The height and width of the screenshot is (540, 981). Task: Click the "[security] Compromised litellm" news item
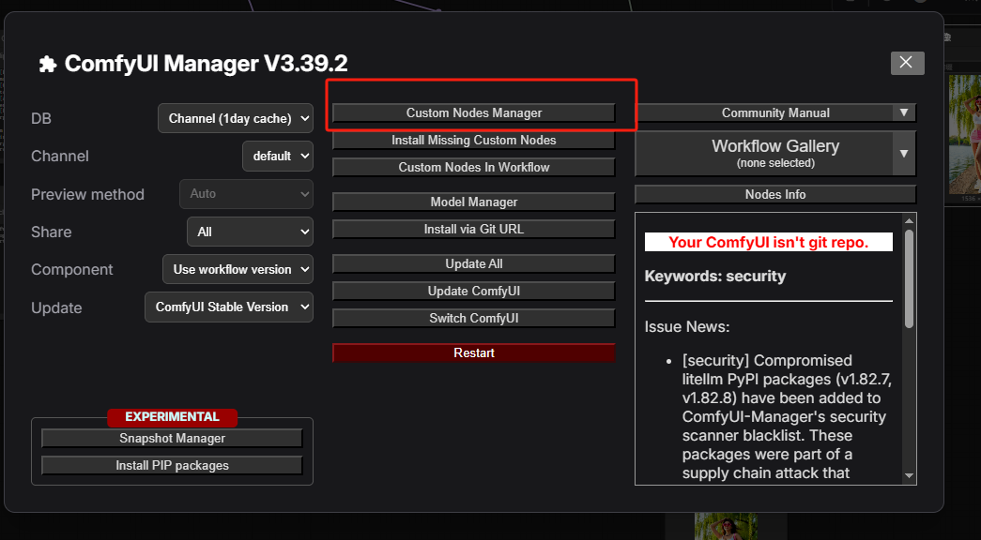(x=787, y=417)
